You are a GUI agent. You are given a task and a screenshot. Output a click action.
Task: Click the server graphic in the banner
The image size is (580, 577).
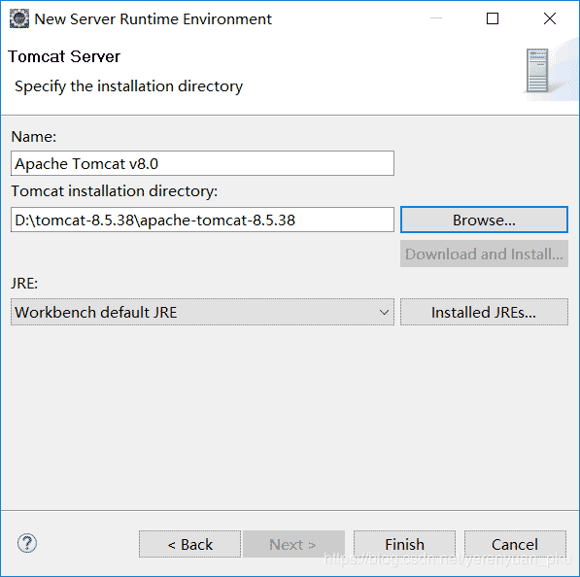pos(537,70)
